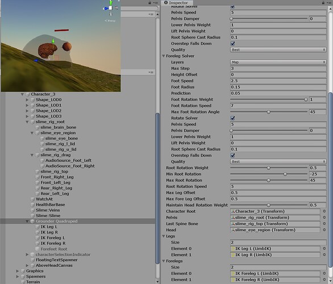Expand characterSelectionIndicator node
The height and width of the screenshot is (284, 333).
(27, 254)
